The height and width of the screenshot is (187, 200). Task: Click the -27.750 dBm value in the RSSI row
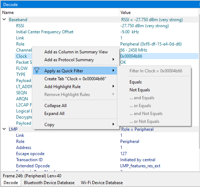pyautogui.click(x=145, y=26)
